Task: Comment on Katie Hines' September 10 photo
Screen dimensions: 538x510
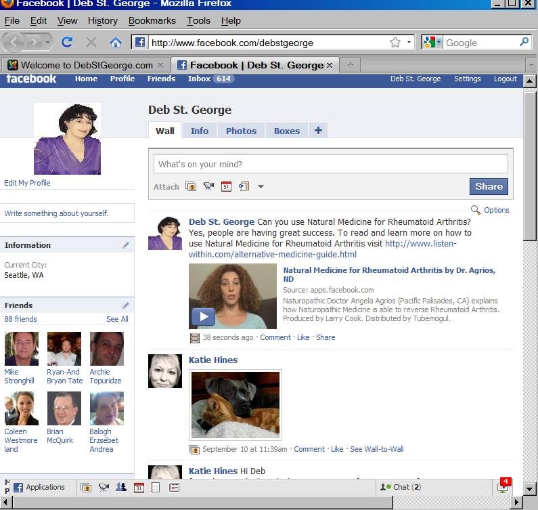Action: [309, 449]
